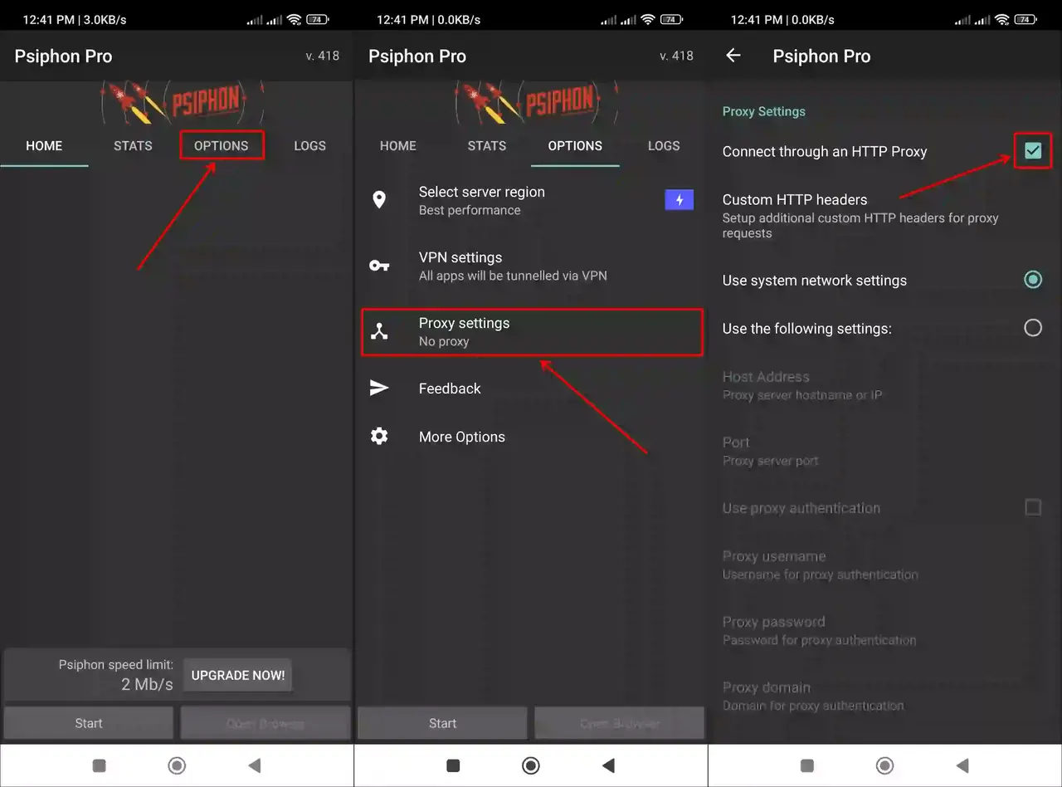
Task: Toggle Connect through an HTTP Proxy checkbox
Action: click(1033, 151)
